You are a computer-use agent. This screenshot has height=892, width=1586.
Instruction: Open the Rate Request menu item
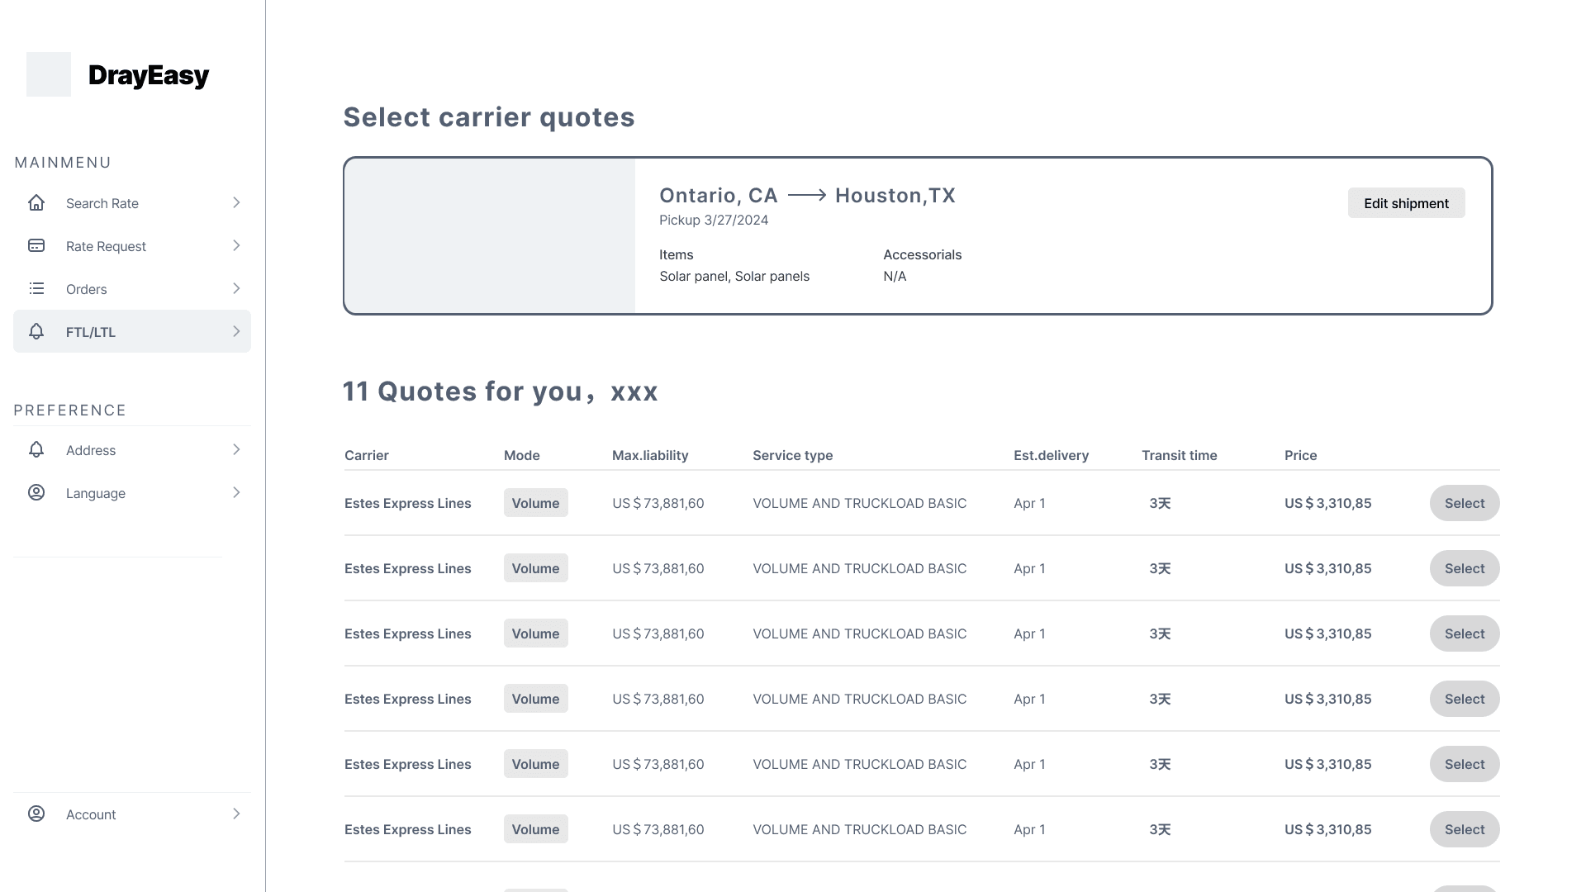tap(106, 246)
